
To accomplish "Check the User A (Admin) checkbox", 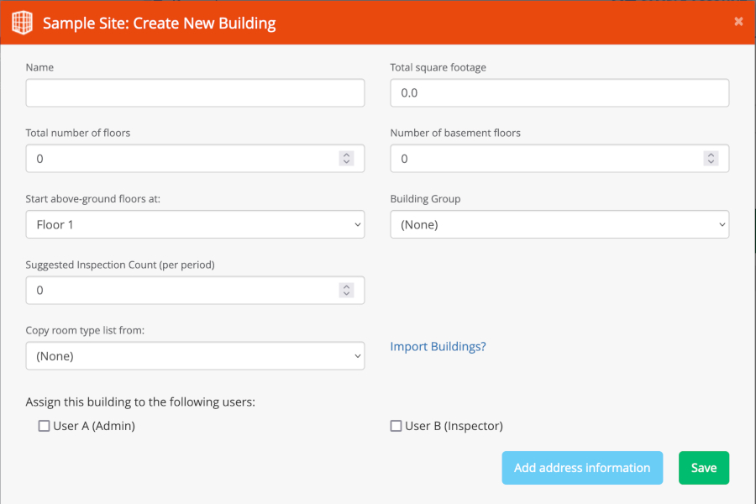I will 45,426.
